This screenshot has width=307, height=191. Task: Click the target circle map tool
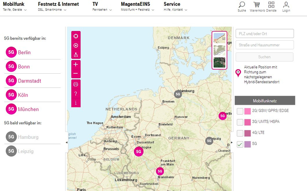[76, 45]
